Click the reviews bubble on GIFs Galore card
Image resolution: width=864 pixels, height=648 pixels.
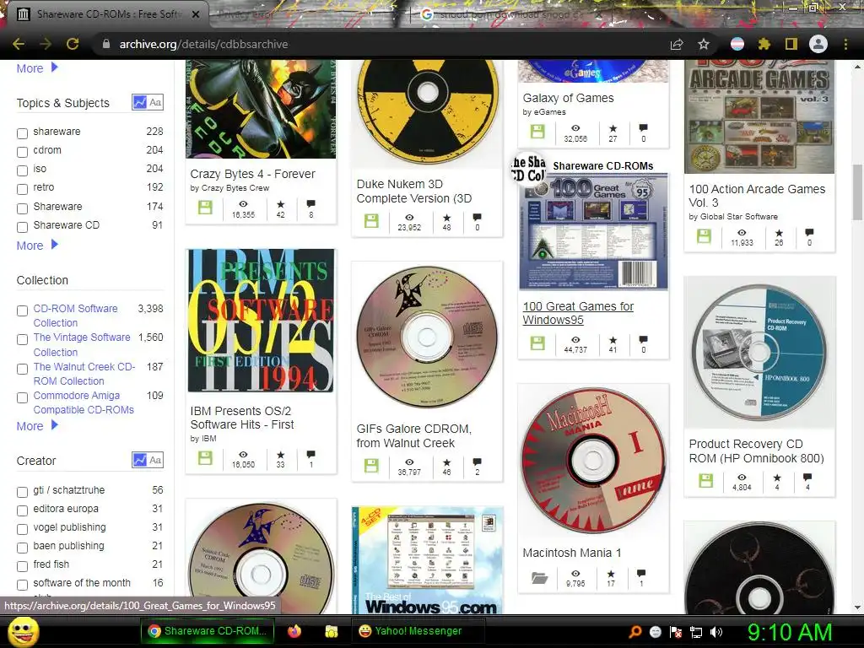pyautogui.click(x=478, y=462)
